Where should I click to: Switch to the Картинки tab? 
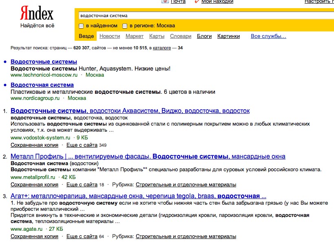click(x=227, y=36)
